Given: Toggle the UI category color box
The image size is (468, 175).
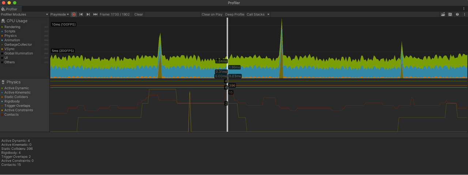Looking at the screenshot, I should tap(2, 58).
